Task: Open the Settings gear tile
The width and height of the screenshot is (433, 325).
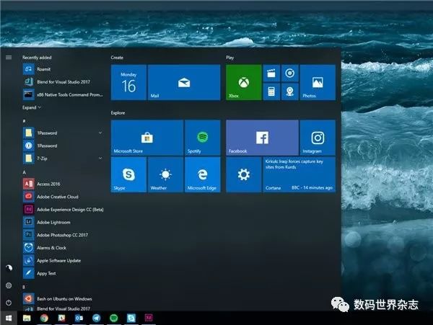Action: (x=244, y=175)
